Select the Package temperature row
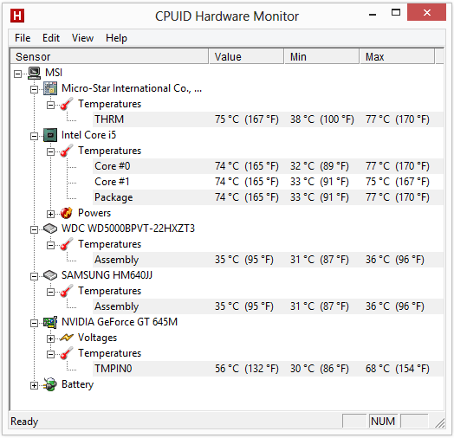 click(268, 197)
